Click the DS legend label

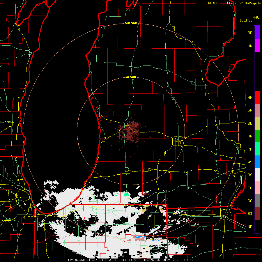250,175
